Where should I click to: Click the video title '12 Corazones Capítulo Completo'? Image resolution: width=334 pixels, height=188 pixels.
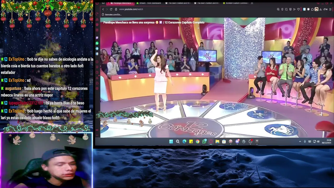pos(184,22)
